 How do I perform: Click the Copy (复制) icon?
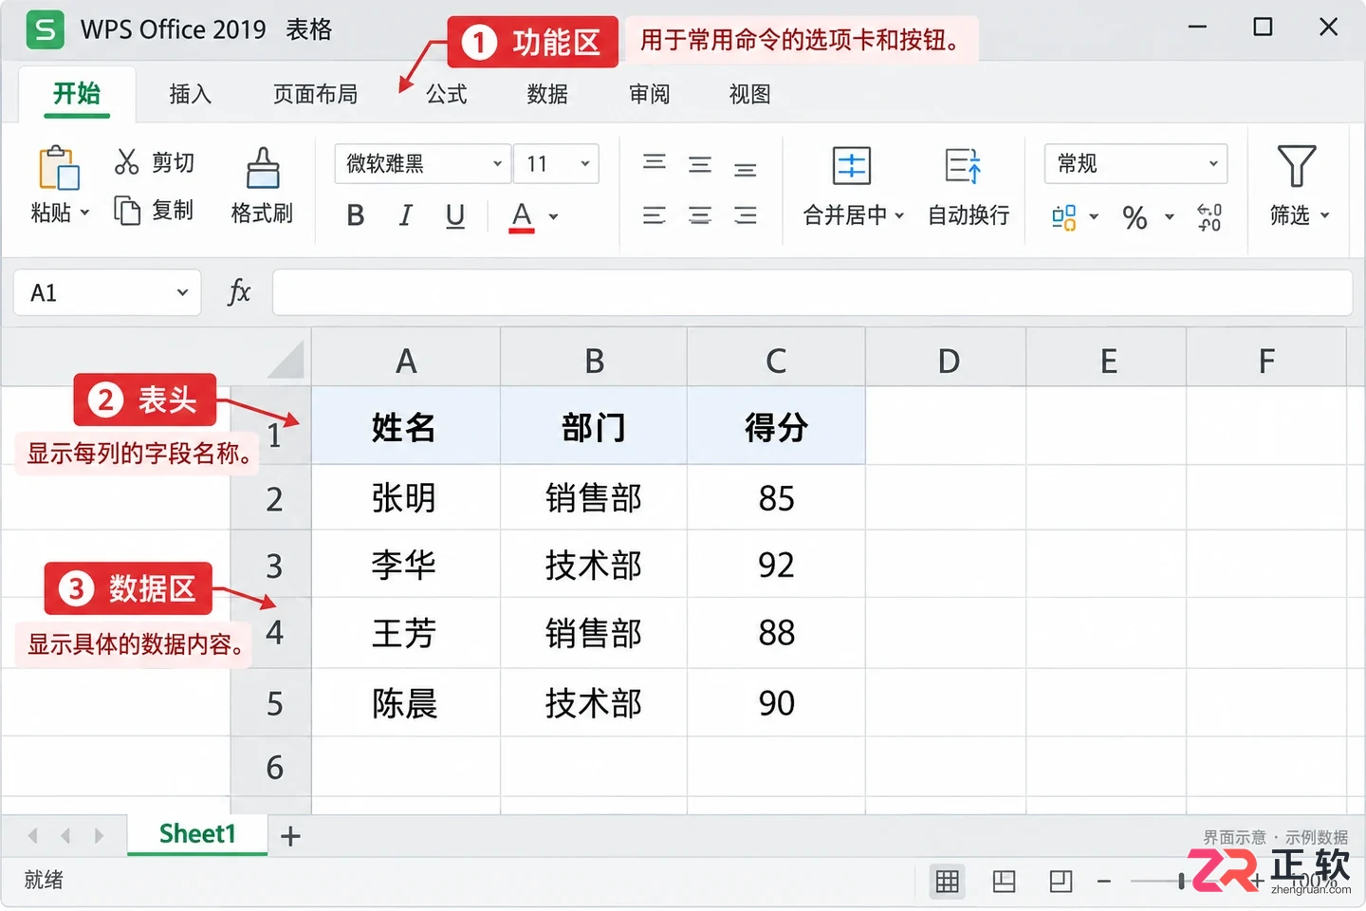tap(126, 210)
